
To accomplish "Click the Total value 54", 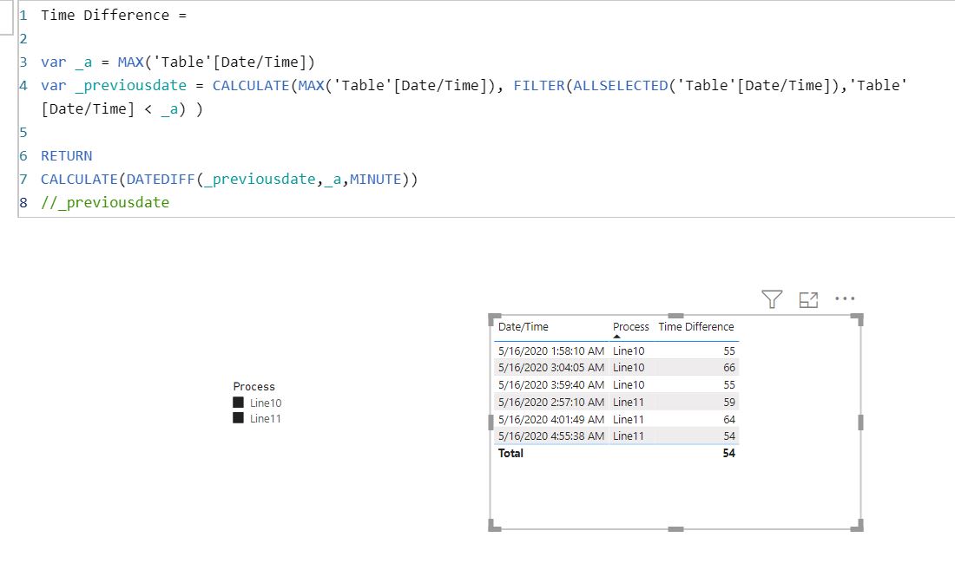I will click(729, 453).
